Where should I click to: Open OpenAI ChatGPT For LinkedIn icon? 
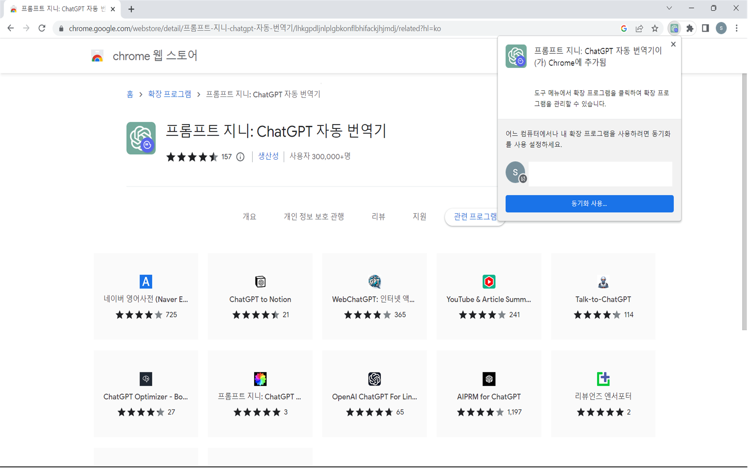coord(375,379)
